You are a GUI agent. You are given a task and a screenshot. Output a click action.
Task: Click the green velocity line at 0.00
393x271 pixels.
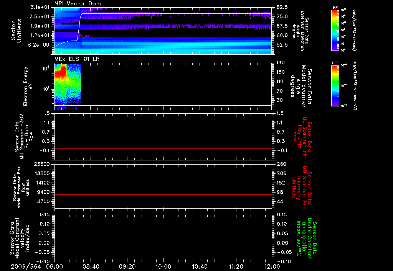[163, 243]
